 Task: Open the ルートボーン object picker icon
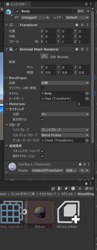[x=87, y=99]
